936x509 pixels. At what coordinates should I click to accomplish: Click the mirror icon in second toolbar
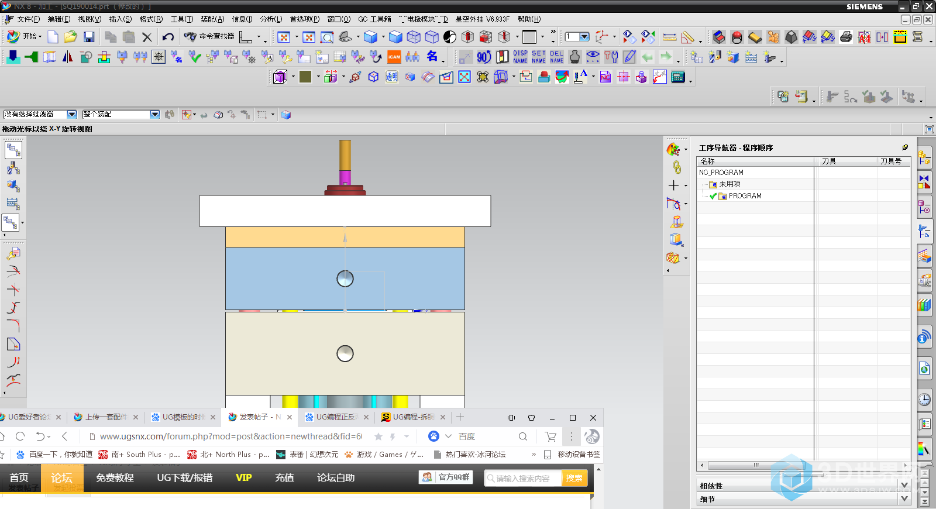click(x=68, y=57)
